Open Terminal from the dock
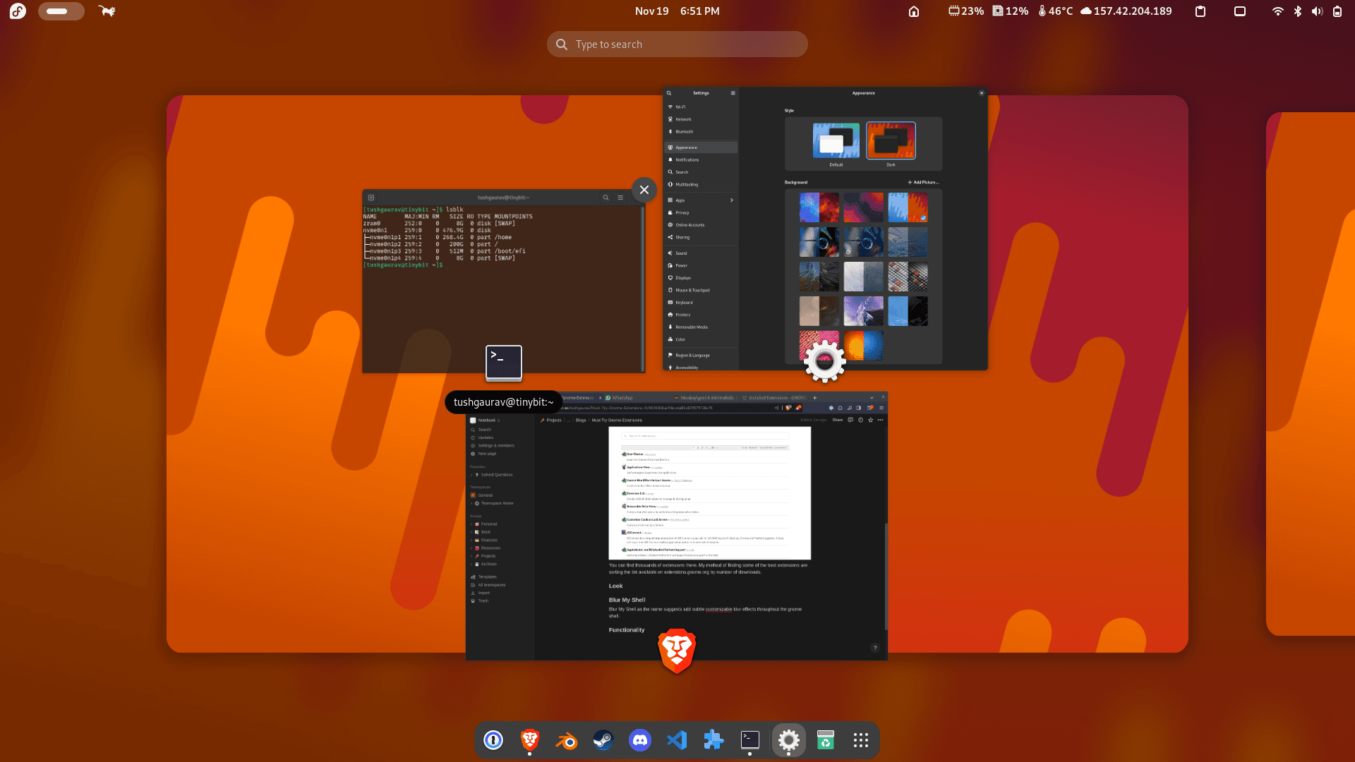The width and height of the screenshot is (1355, 762). (x=750, y=740)
